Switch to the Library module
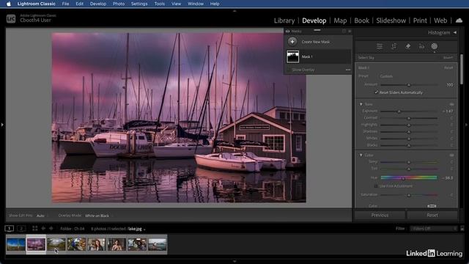Viewport: 469px width, 264px height. point(284,21)
